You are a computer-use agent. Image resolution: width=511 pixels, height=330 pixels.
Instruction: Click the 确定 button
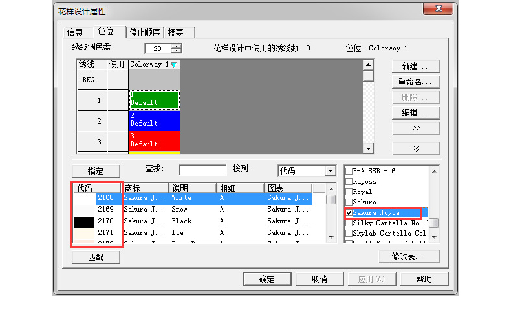[x=266, y=279]
